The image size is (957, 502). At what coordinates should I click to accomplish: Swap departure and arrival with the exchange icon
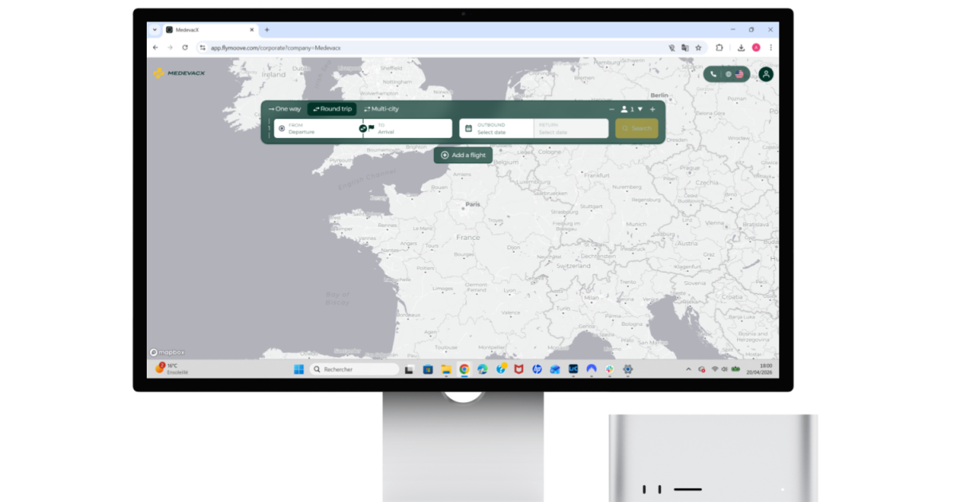[363, 129]
